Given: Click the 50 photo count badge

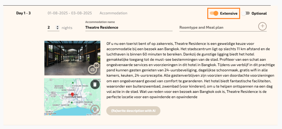Looking at the screenshot, I should [x=96, y=65].
